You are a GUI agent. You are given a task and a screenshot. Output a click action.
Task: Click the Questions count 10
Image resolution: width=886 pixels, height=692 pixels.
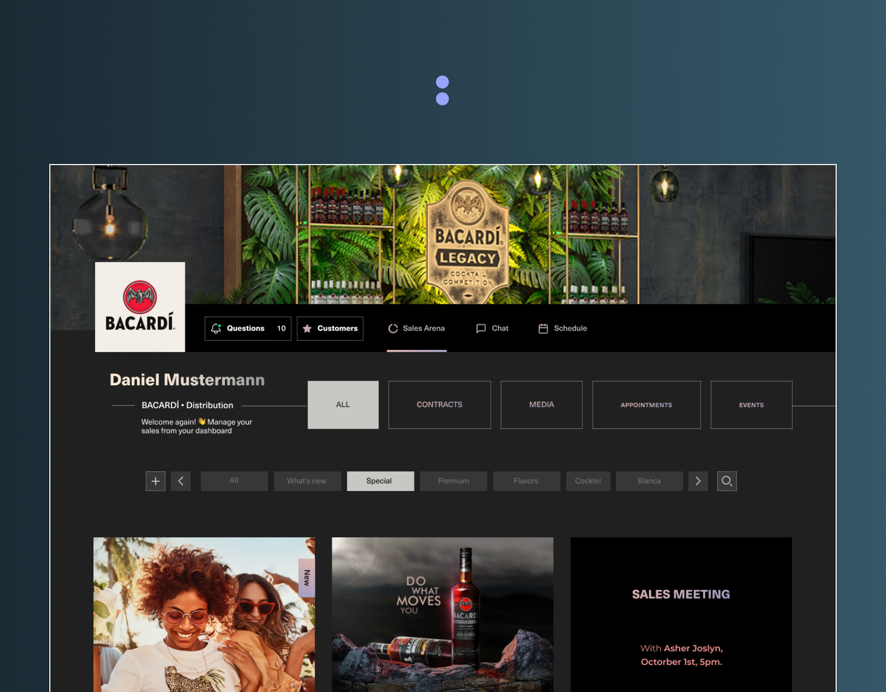pos(281,329)
